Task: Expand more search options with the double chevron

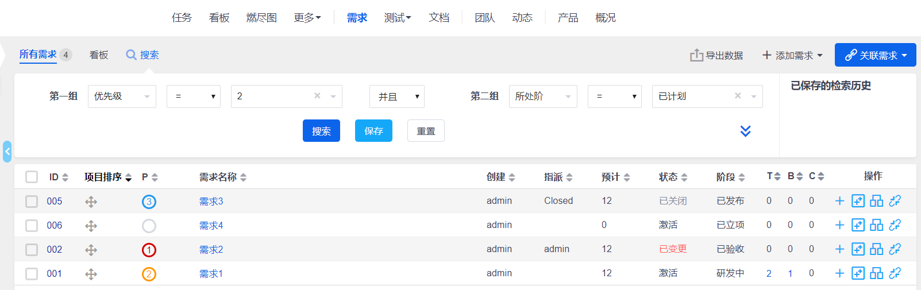Action: (745, 131)
